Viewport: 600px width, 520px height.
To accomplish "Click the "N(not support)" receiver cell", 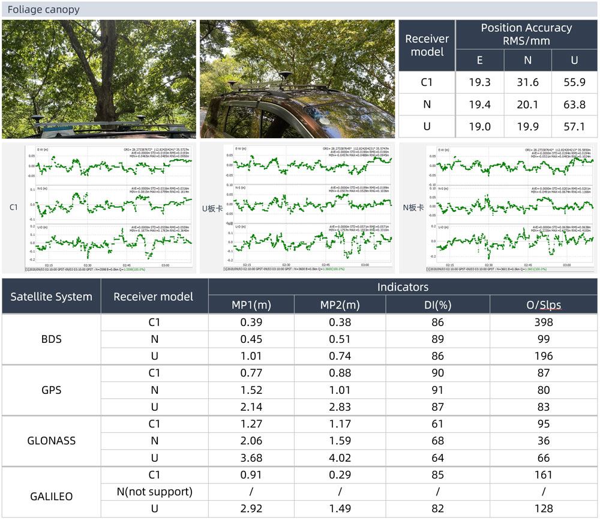I will (x=155, y=492).
